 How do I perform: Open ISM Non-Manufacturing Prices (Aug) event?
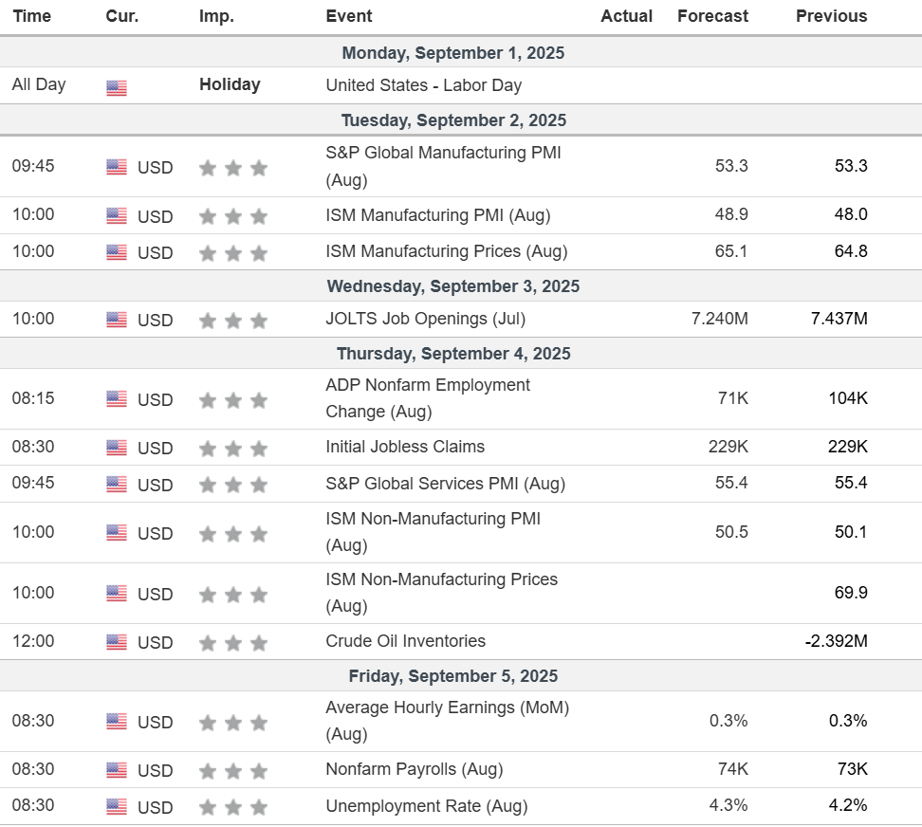click(x=442, y=593)
